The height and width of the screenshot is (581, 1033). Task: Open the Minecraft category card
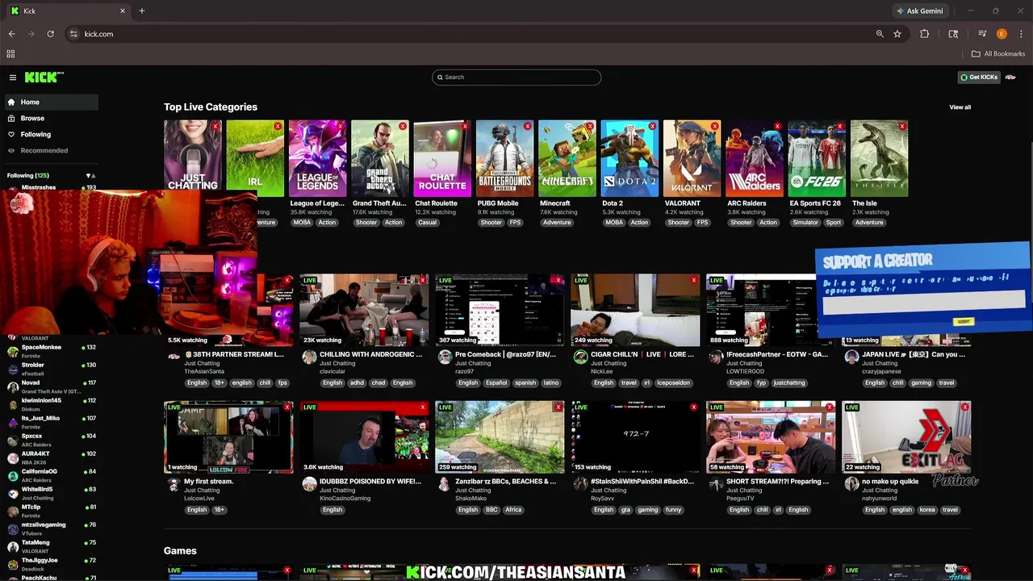pyautogui.click(x=567, y=158)
